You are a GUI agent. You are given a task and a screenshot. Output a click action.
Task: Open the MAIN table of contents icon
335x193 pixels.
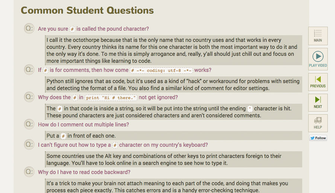pos(318,36)
